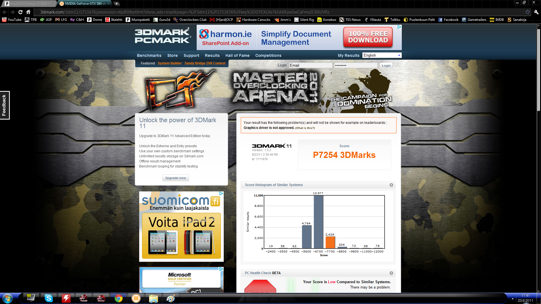Open Gametrailers bookmark

tap(474, 20)
